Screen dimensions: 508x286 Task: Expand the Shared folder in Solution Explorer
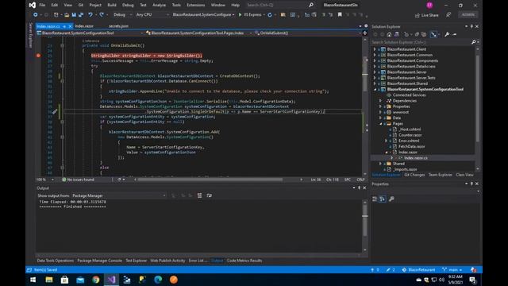(x=381, y=164)
